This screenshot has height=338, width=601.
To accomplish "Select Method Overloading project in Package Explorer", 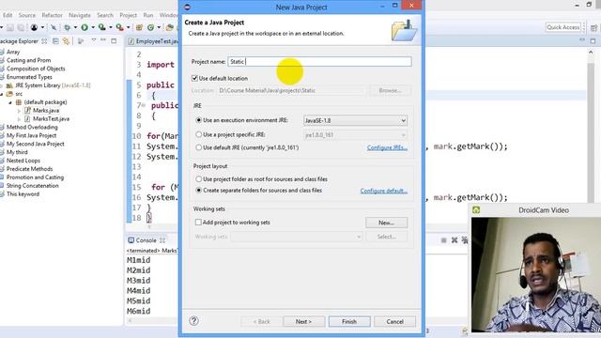I will [32, 127].
